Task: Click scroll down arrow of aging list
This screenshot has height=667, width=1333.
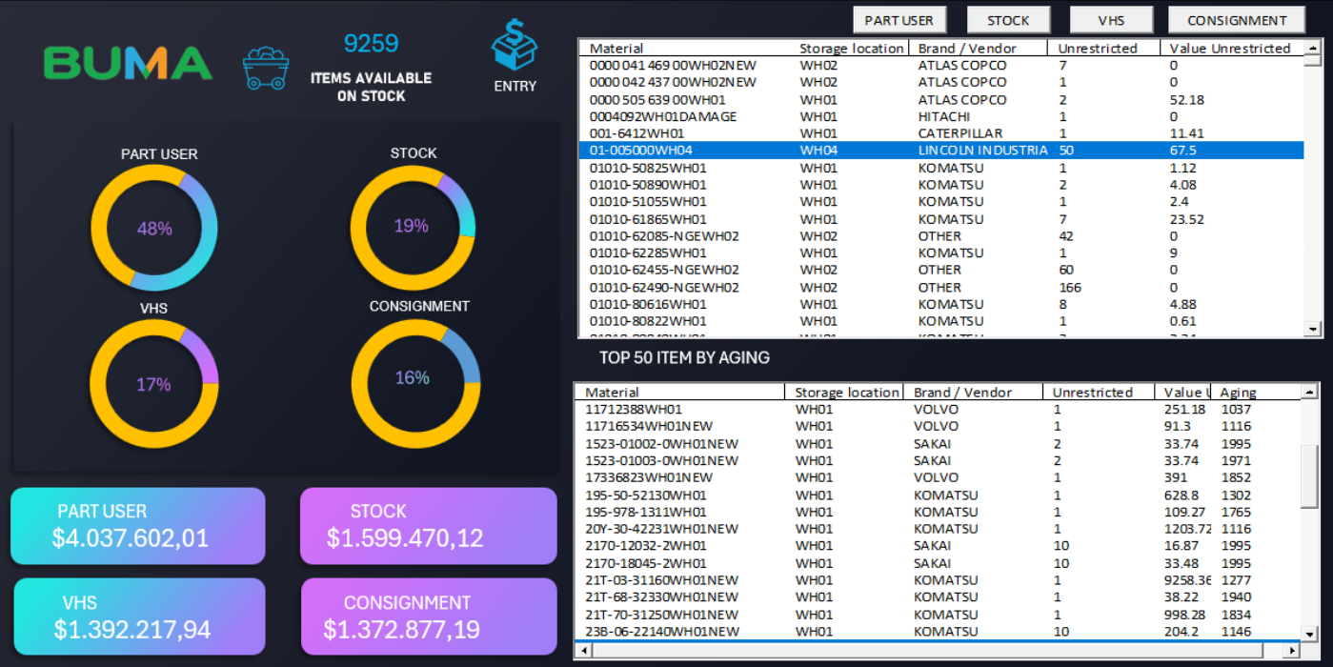Action: 1310,634
